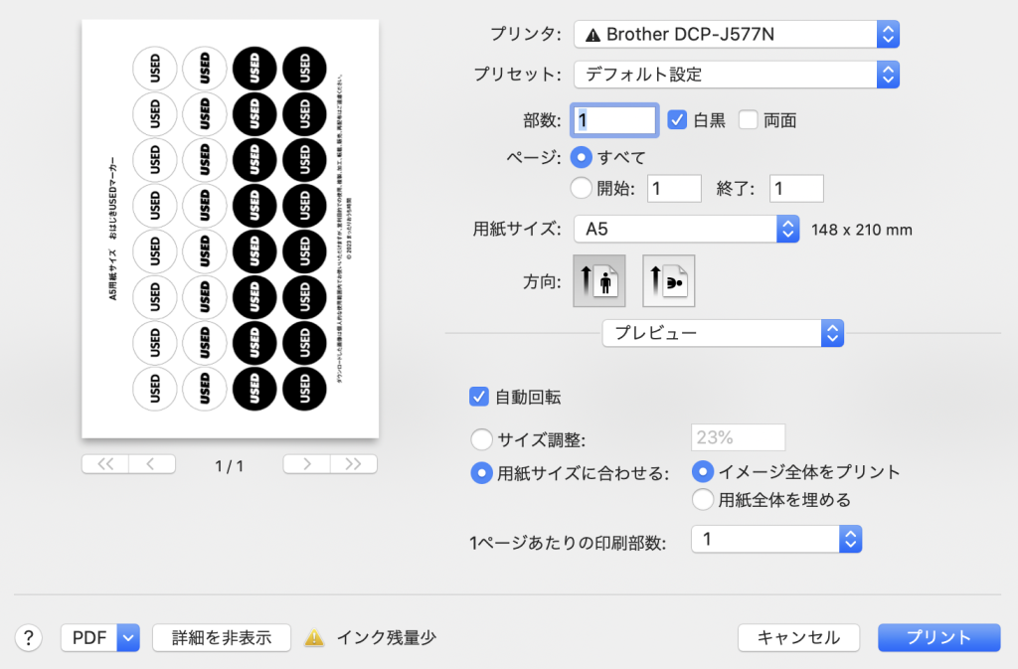Click 詳細を非表示 button
Screen dimensions: 1018x669
222,638
